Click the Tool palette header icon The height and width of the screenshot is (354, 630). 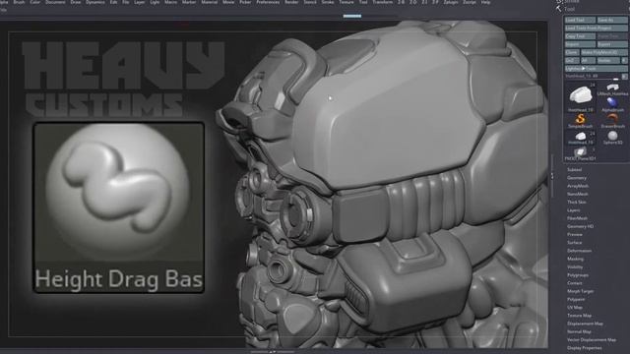tap(559, 9)
